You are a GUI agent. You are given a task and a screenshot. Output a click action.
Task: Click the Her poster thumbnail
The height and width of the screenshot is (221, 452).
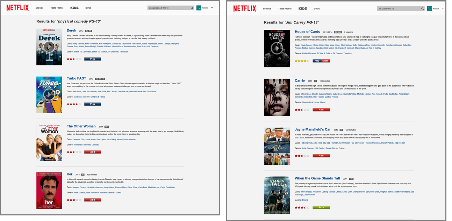tap(49, 190)
